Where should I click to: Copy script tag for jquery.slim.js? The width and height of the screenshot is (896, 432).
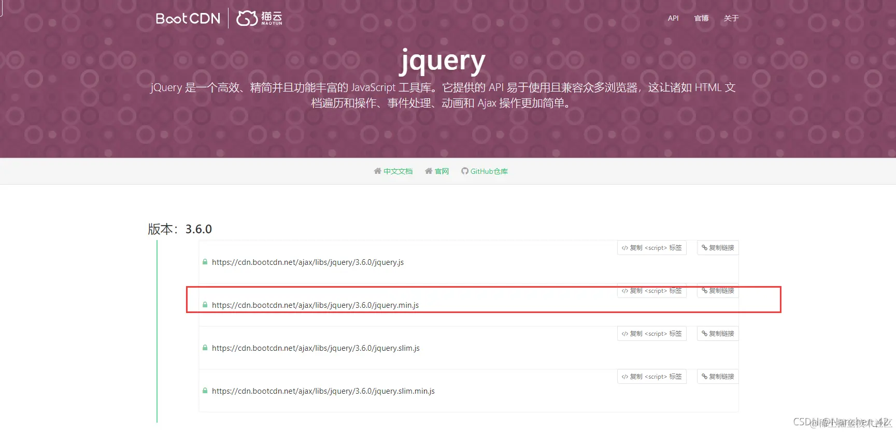coord(652,334)
